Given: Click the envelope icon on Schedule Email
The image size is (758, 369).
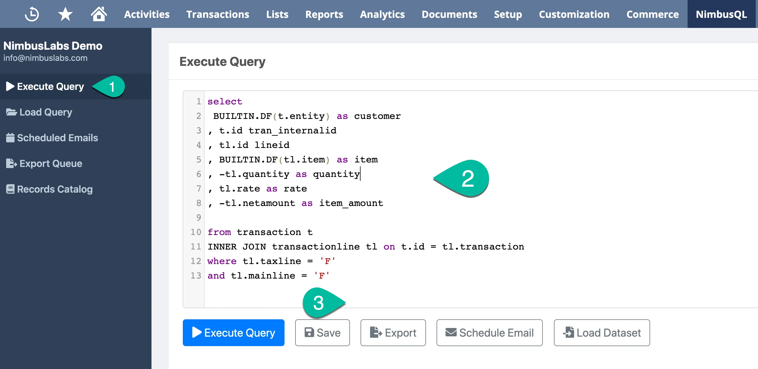Looking at the screenshot, I should click(451, 332).
